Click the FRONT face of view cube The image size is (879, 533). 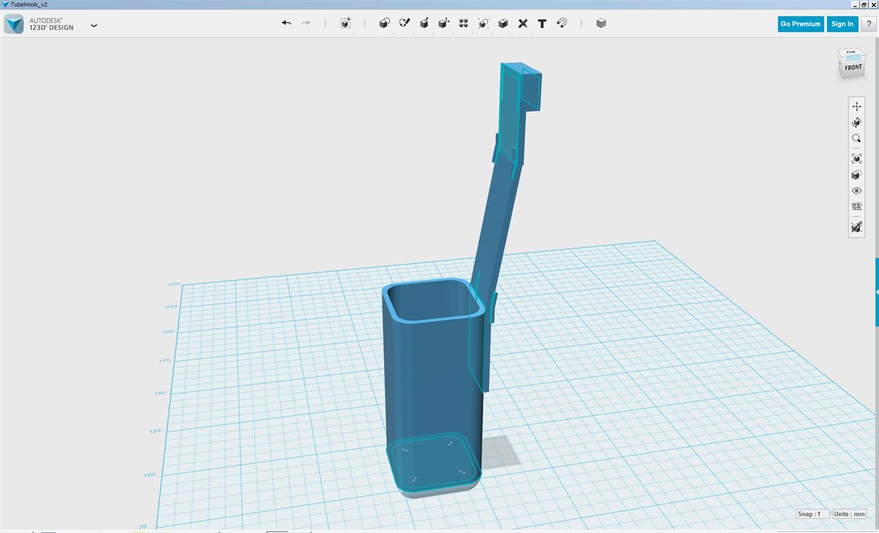853,67
